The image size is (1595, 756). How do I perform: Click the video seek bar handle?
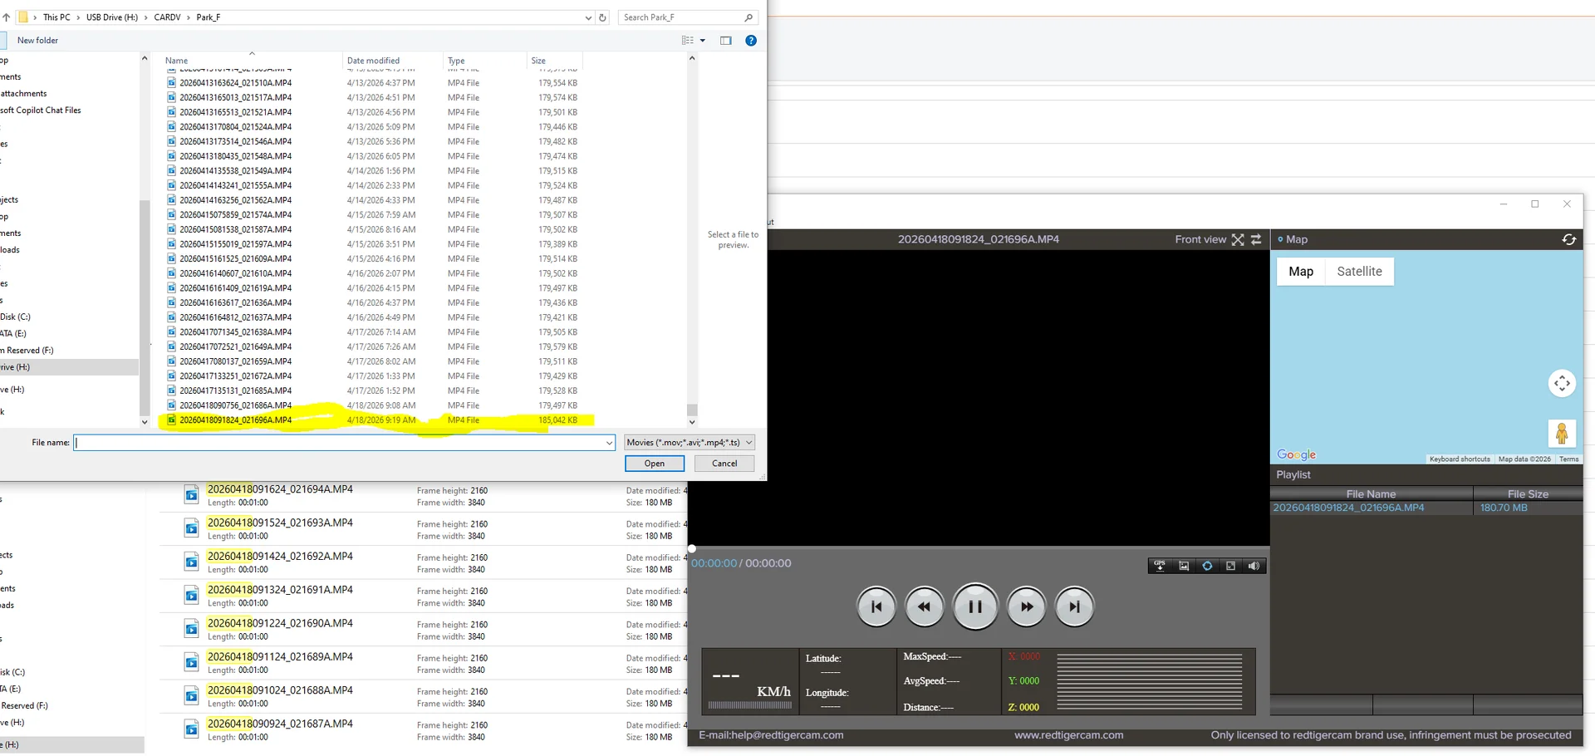[x=692, y=548]
